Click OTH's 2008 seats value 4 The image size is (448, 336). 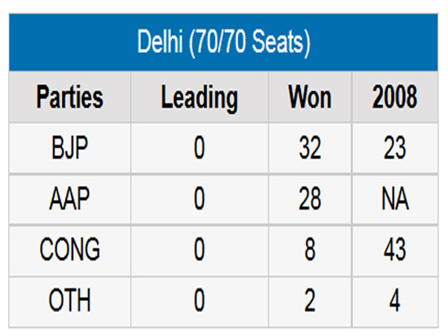(x=395, y=301)
